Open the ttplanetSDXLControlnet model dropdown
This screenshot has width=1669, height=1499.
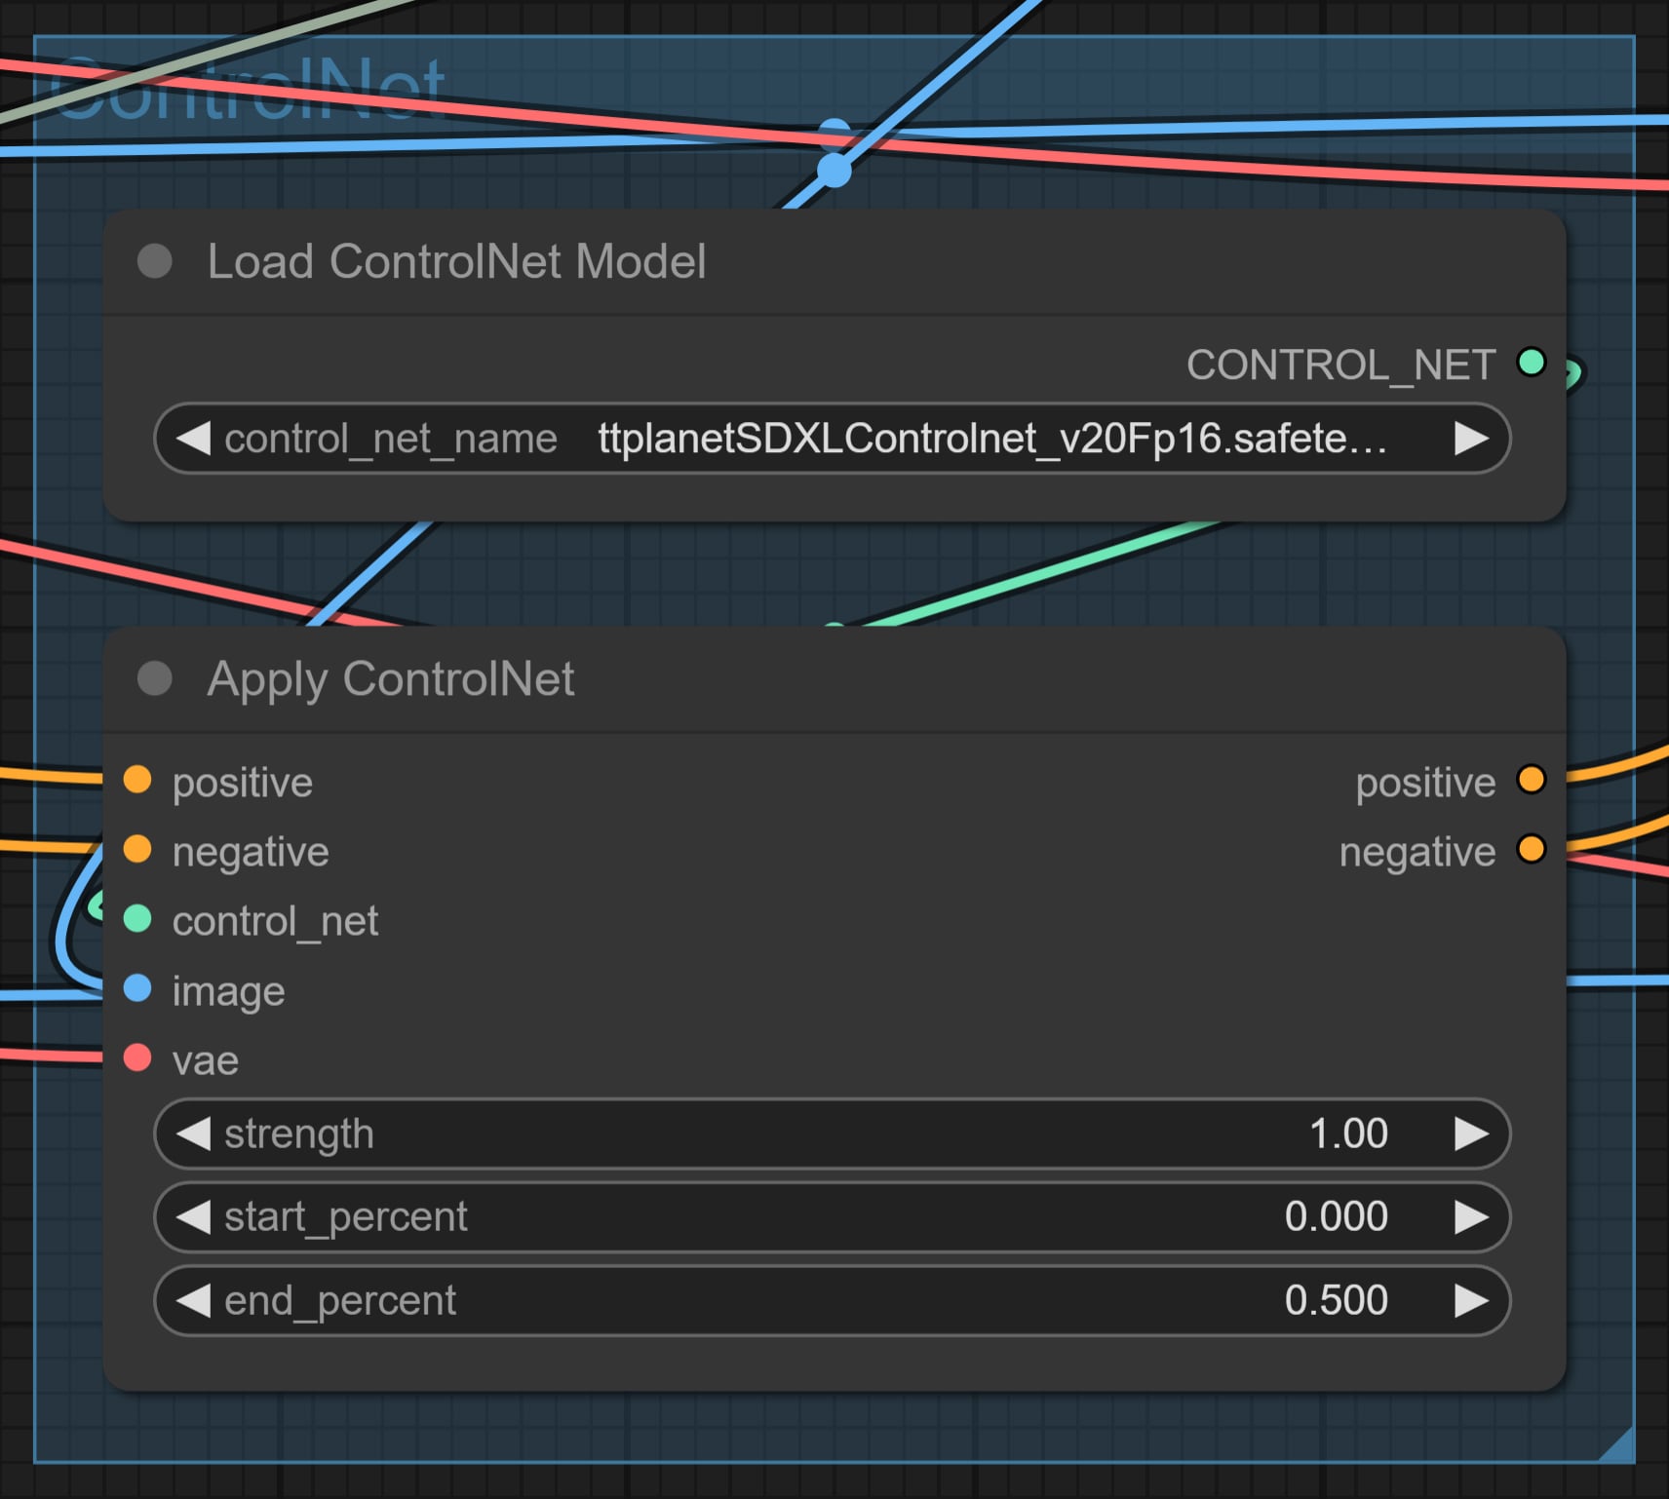click(833, 439)
